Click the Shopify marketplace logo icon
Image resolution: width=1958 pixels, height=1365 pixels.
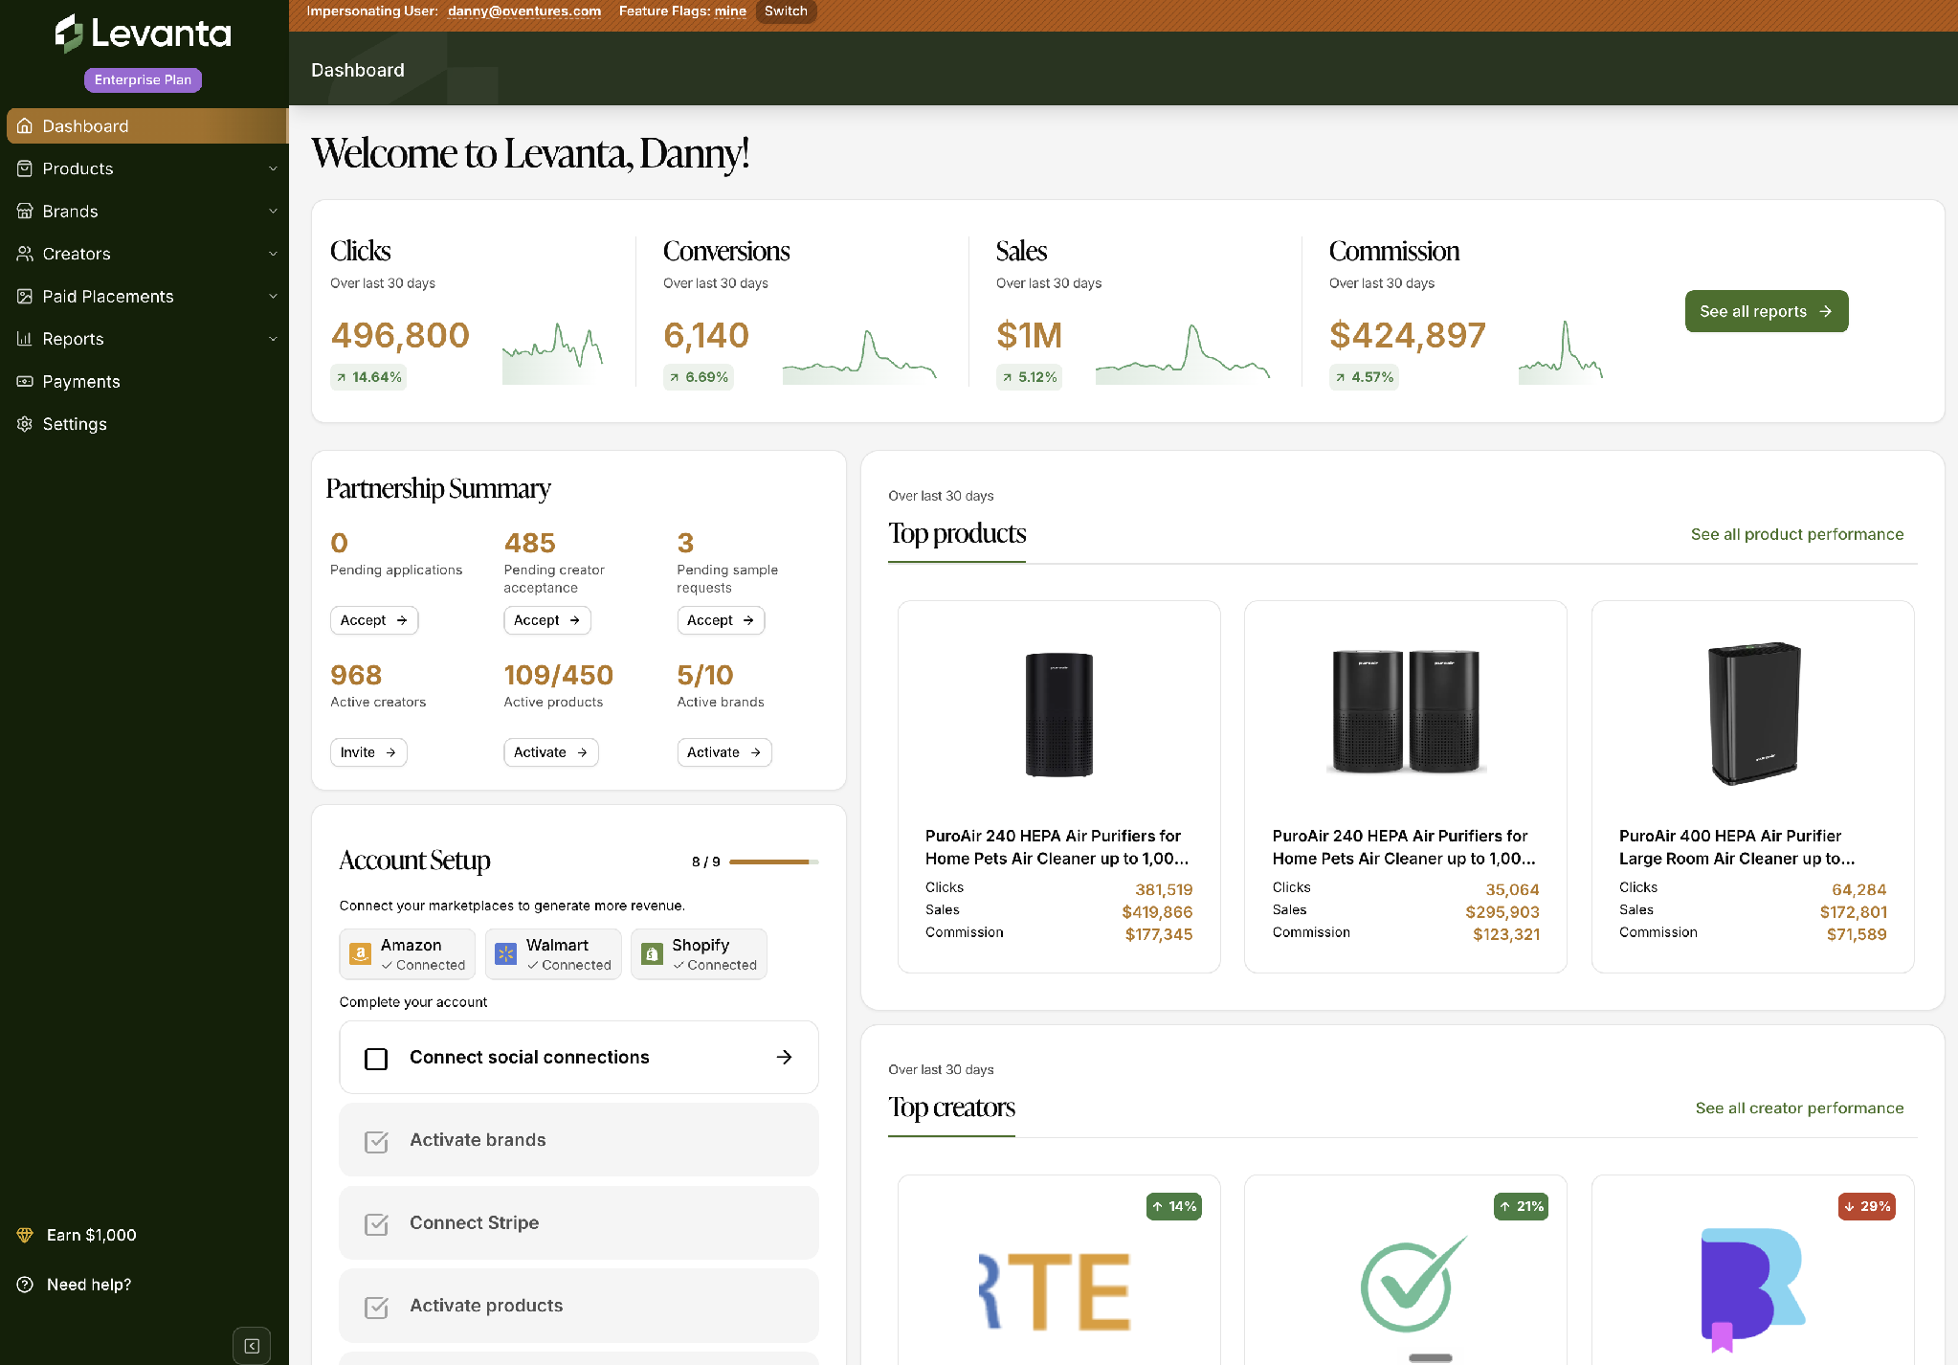[x=652, y=953]
